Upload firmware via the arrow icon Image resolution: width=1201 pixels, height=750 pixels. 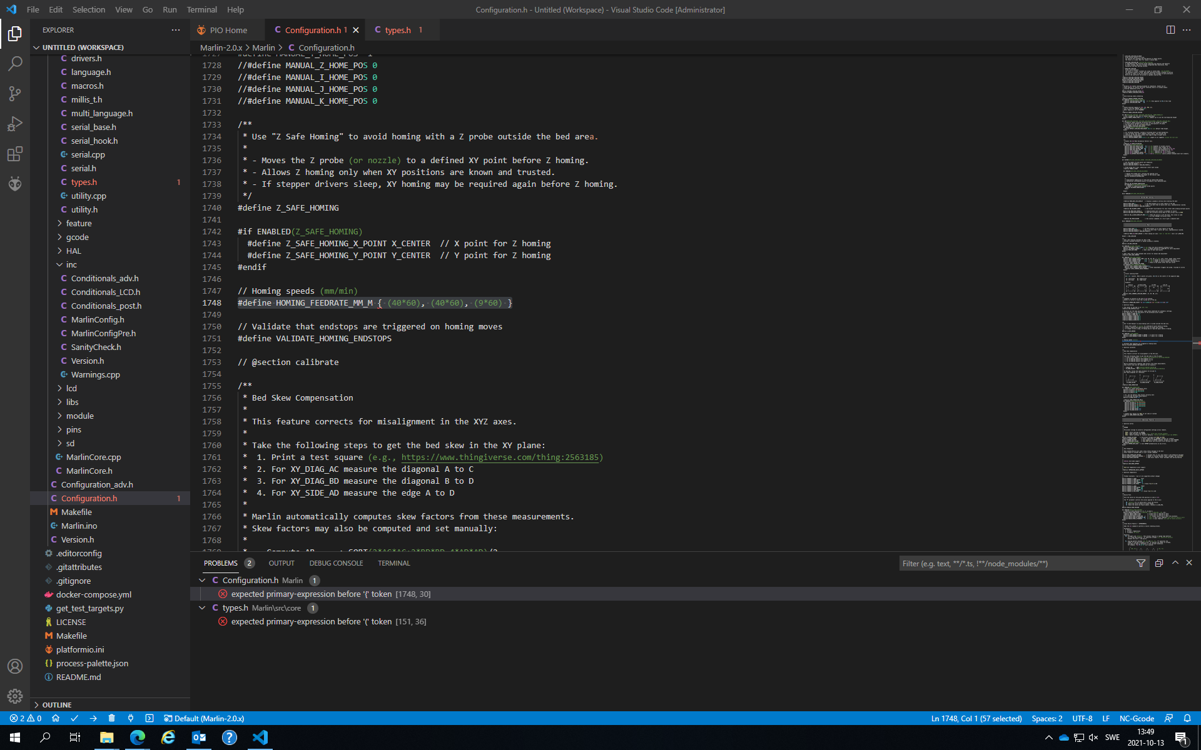click(93, 718)
